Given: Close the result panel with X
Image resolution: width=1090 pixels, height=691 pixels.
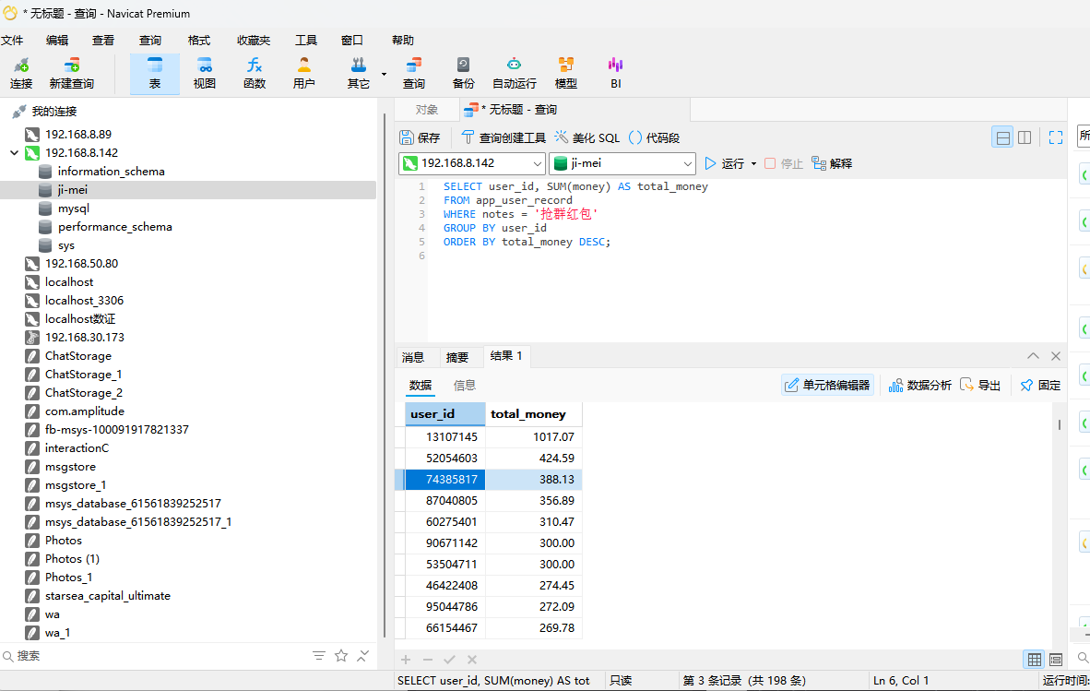Looking at the screenshot, I should point(1055,356).
